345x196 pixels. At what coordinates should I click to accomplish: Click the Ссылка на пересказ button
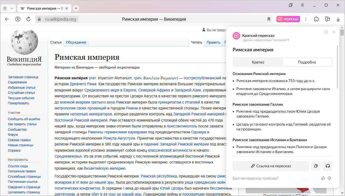[271, 166]
